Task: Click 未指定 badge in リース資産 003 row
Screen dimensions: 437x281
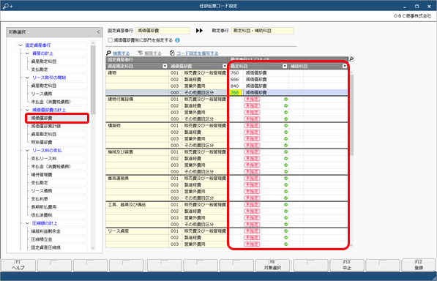Action: click(252, 244)
